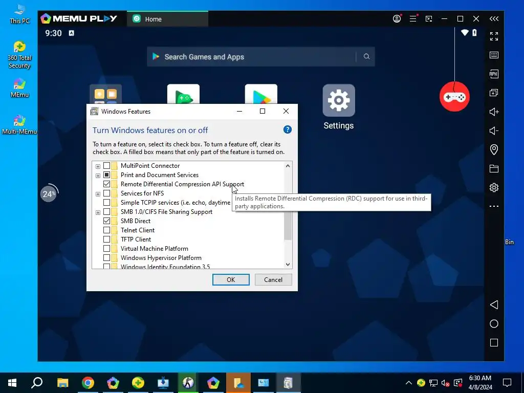Show hidden system tray icons chevron
524x393 pixels.
point(408,383)
